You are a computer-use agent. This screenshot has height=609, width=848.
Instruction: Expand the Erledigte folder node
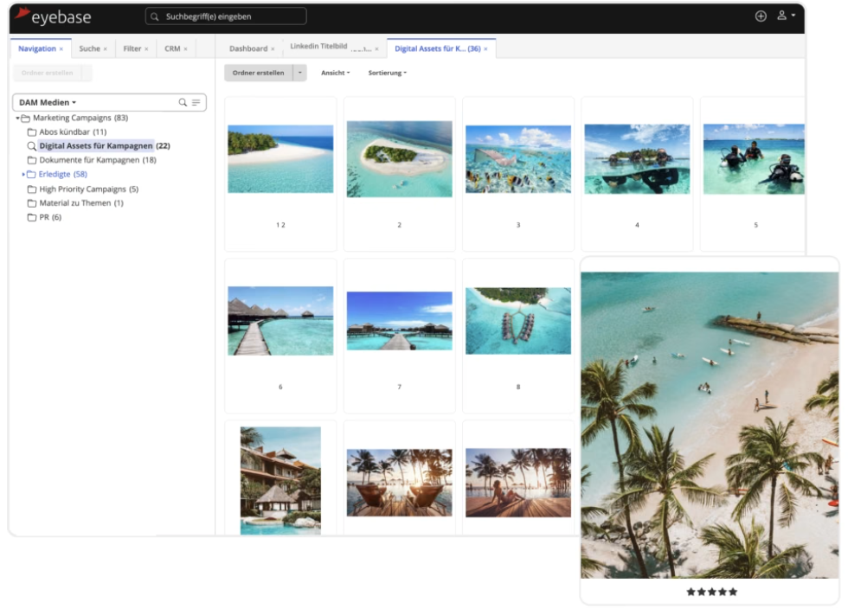click(x=23, y=174)
